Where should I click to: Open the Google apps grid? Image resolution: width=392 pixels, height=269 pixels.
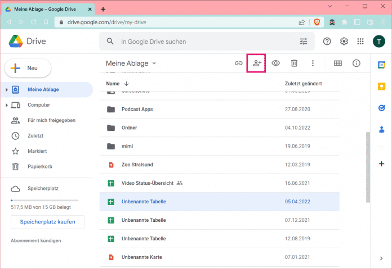pos(360,42)
